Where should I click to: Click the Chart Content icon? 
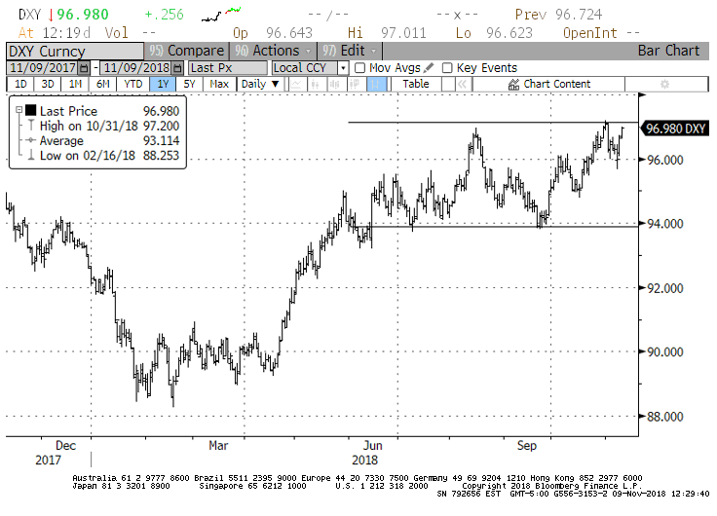pos(514,85)
